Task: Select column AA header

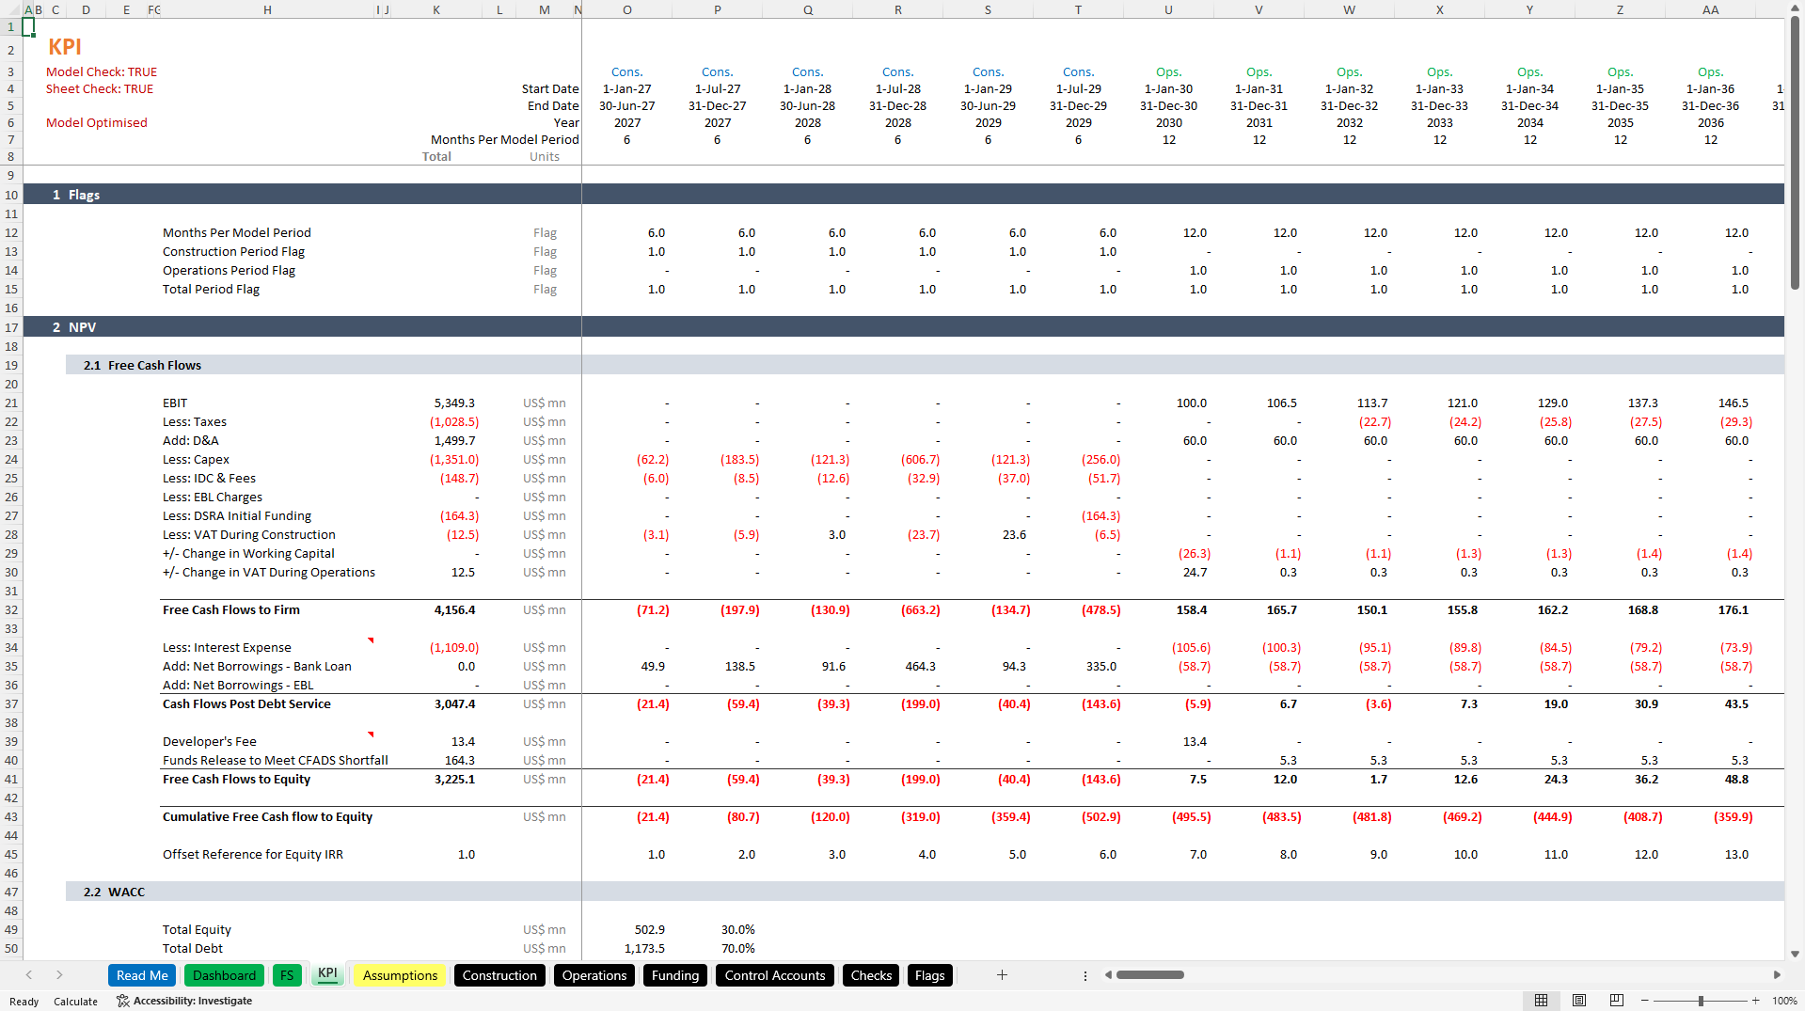Action: 1710,9
